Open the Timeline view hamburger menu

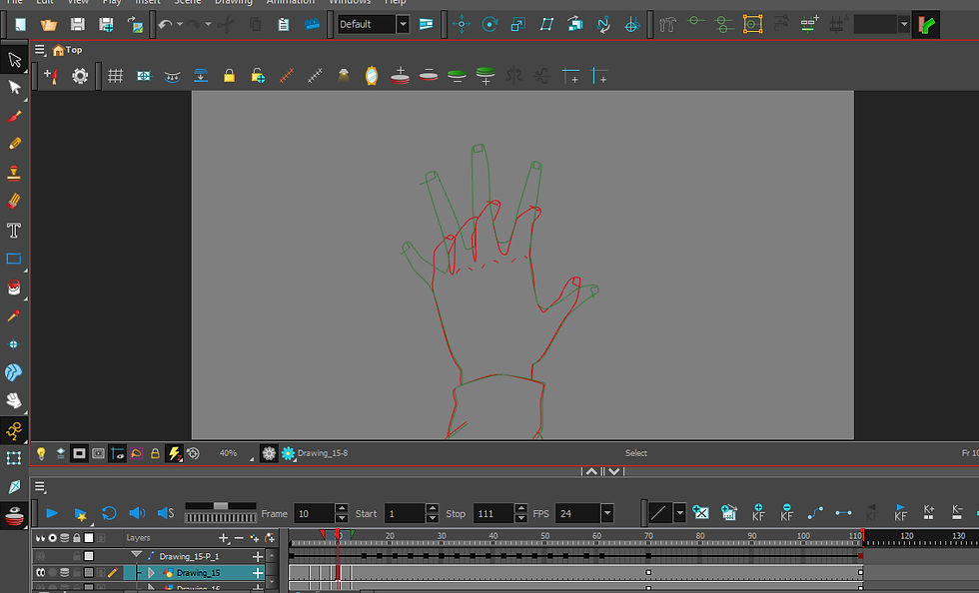click(x=39, y=487)
